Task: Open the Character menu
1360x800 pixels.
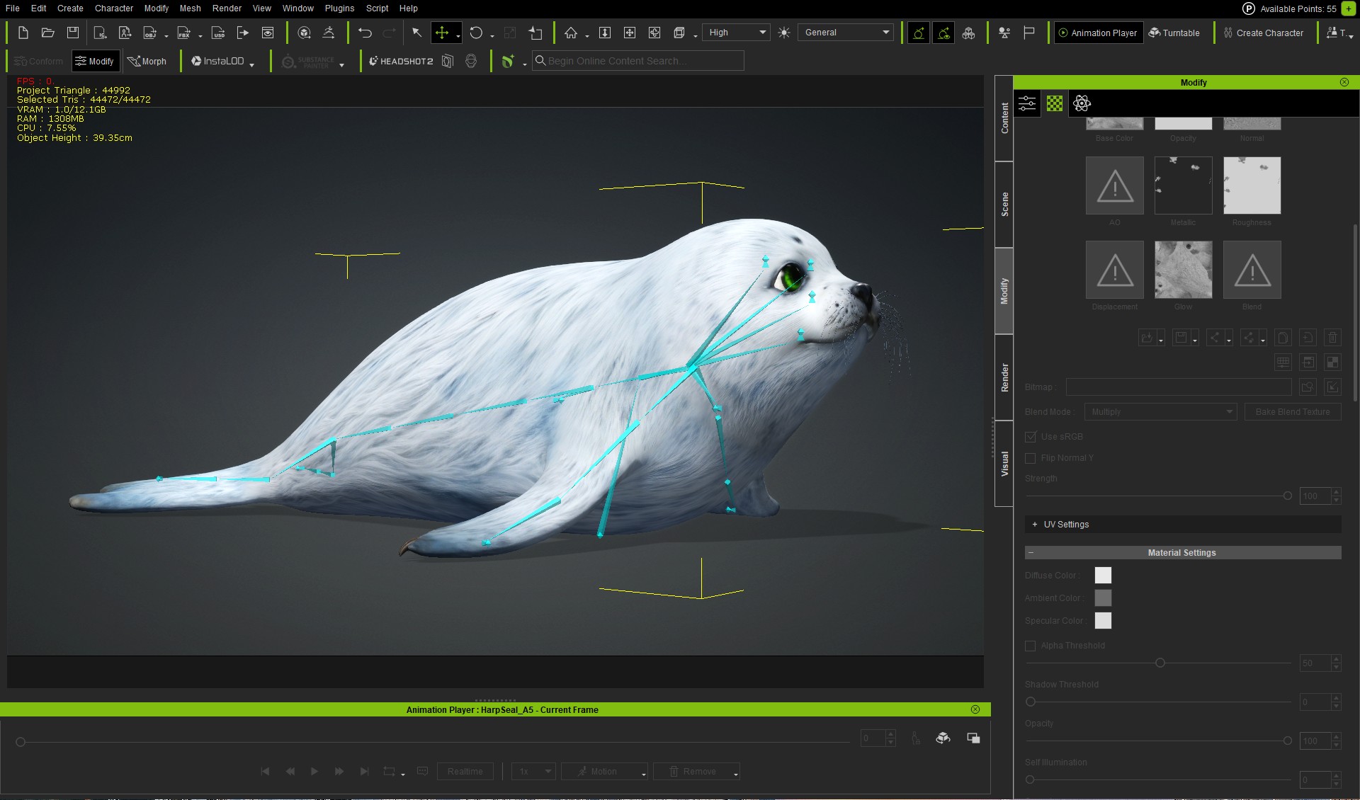Action: pos(113,8)
